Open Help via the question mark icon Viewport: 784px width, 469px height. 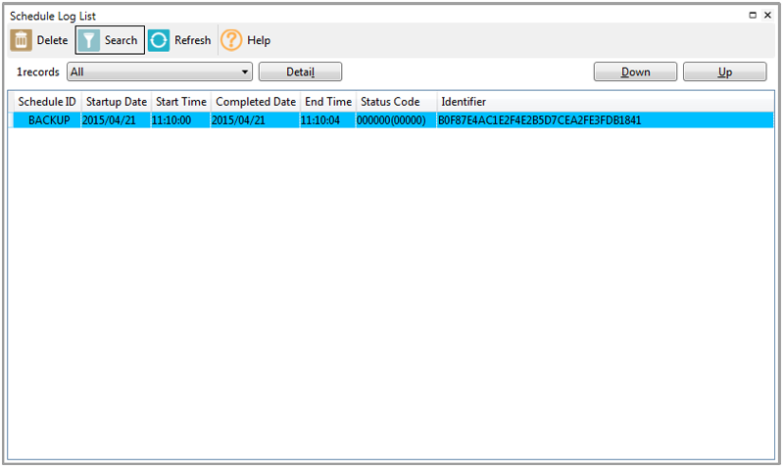(231, 40)
